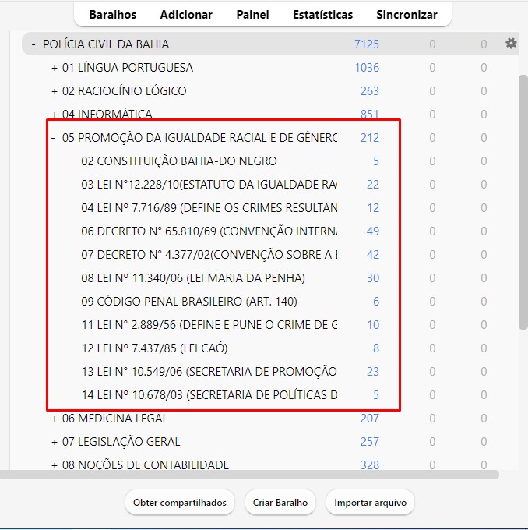The width and height of the screenshot is (528, 530).
Task: Open subdeck 14 LEI Nº 10.678/03
Action: tap(209, 394)
